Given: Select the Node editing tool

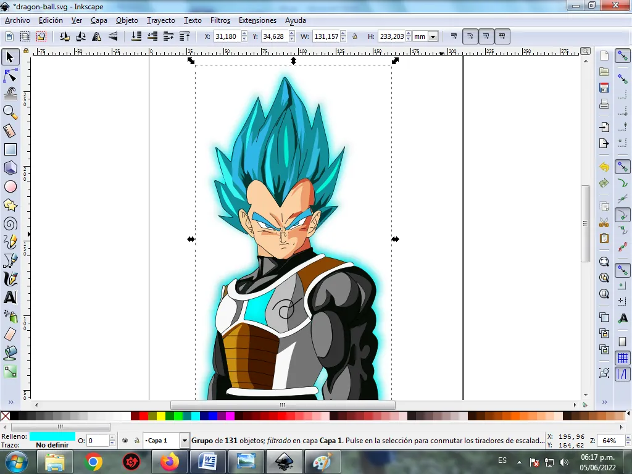Looking at the screenshot, I should point(10,76).
